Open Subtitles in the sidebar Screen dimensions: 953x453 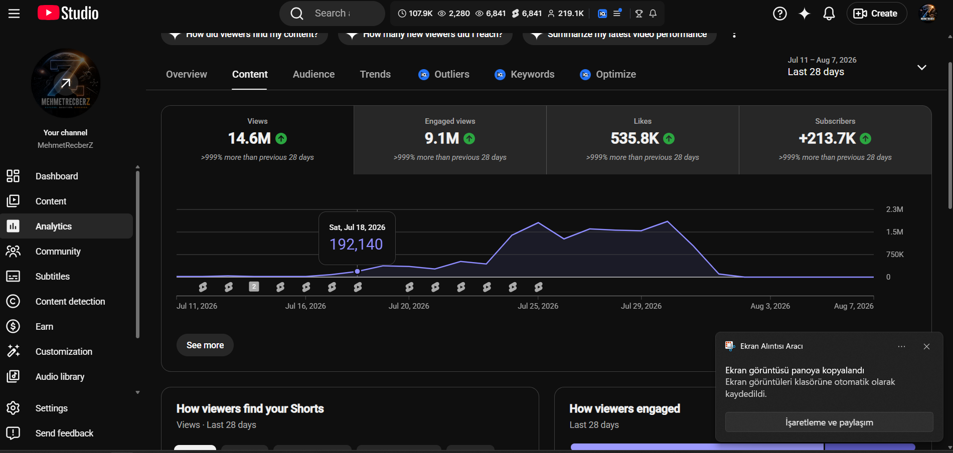point(67,276)
